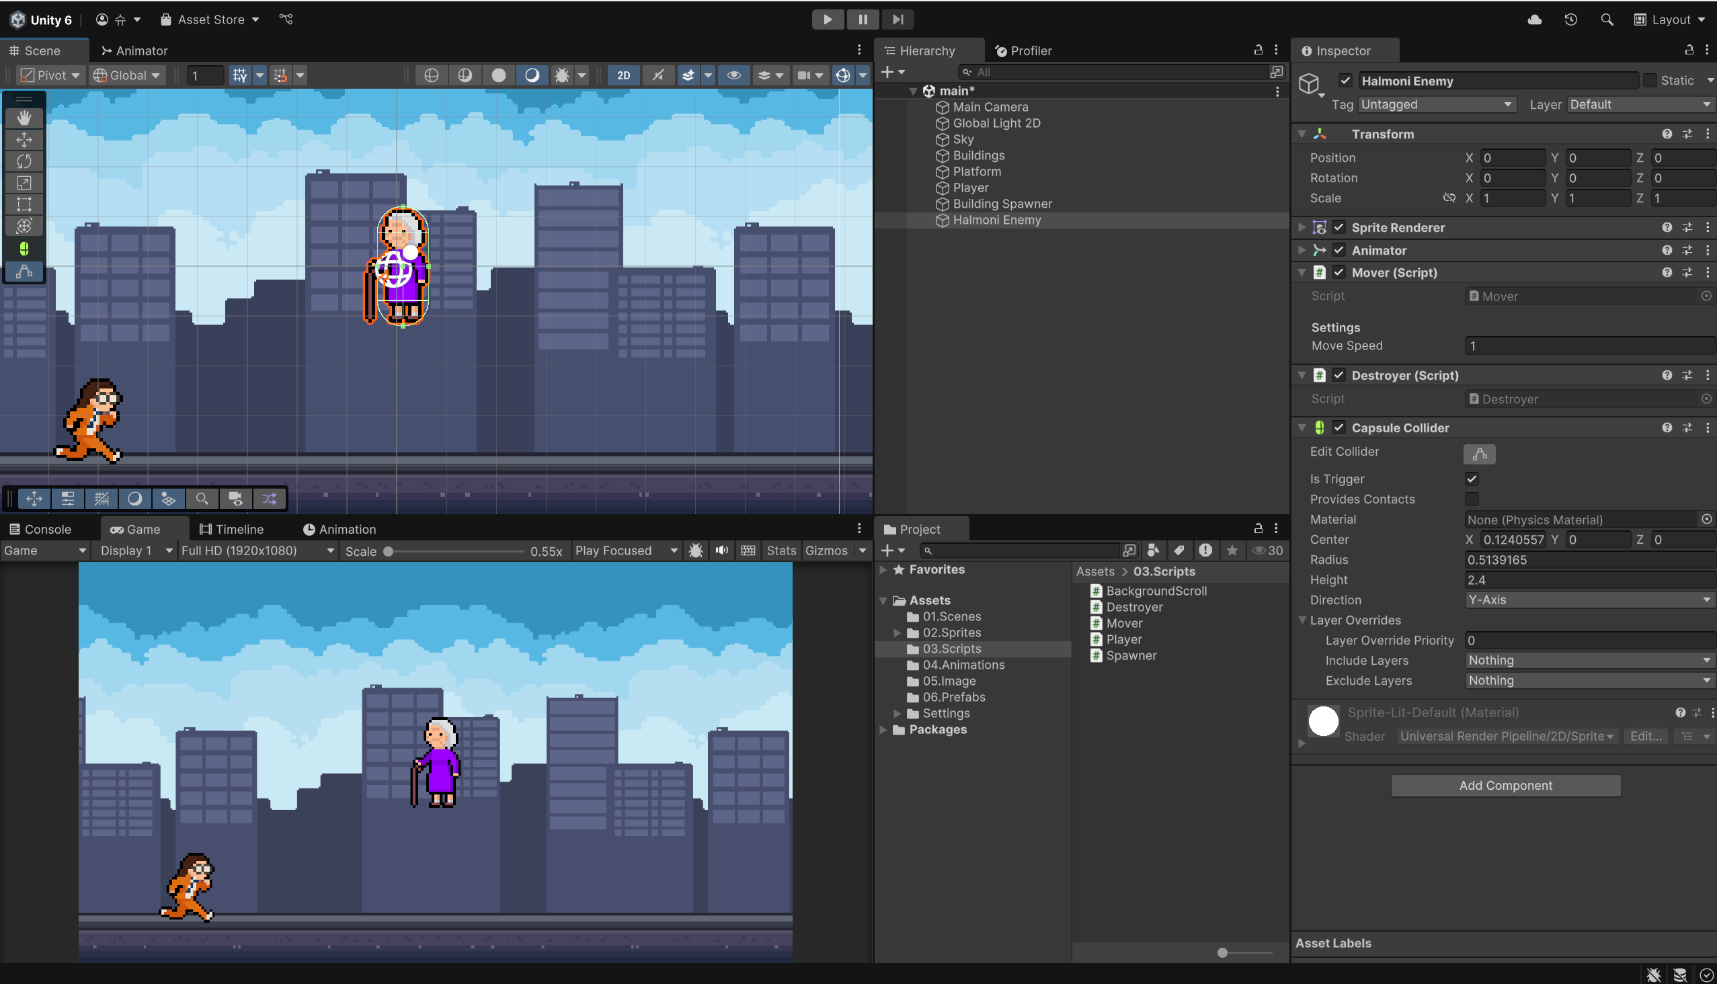Select Building Spawner in Hierarchy
Screen dimensions: 1717x984
pyautogui.click(x=1002, y=204)
